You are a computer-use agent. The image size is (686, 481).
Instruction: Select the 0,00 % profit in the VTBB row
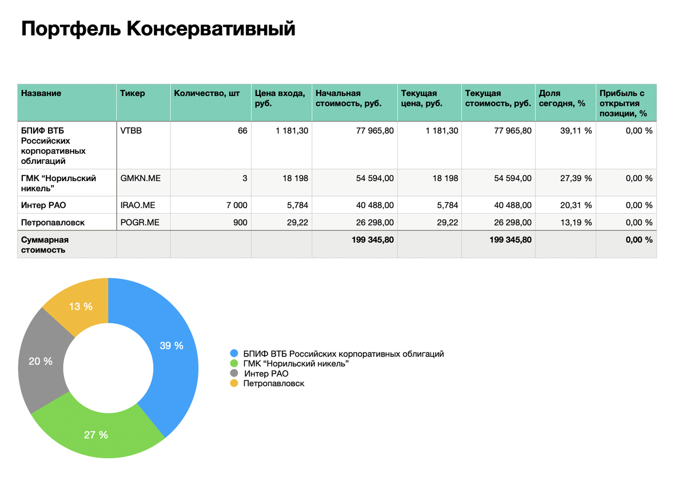click(x=627, y=145)
